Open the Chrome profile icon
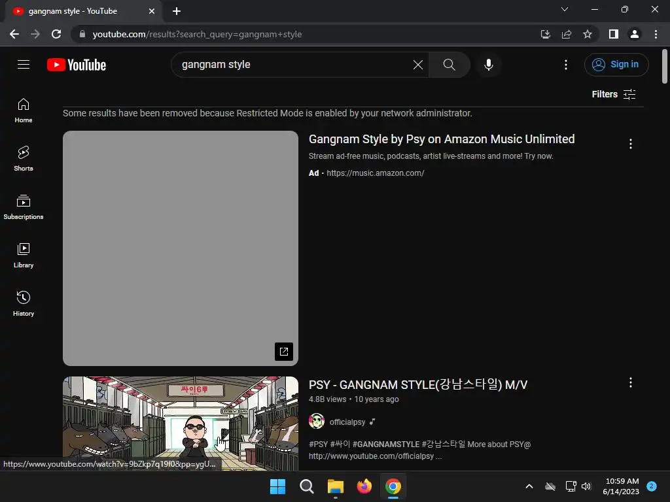 click(x=635, y=34)
